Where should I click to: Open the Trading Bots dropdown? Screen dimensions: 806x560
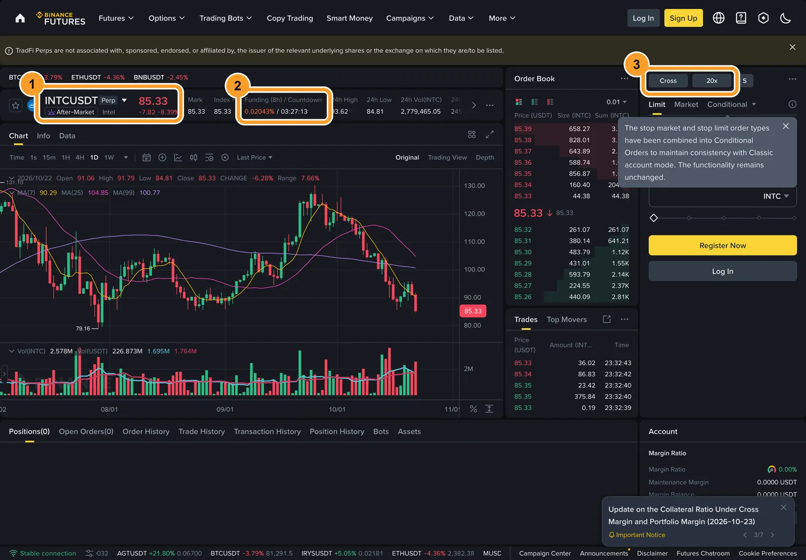click(x=226, y=18)
